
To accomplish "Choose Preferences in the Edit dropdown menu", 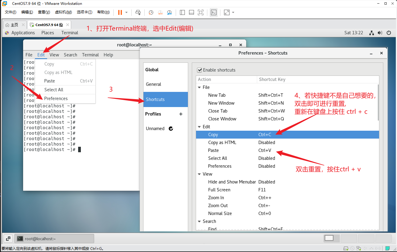I will coord(65,99).
